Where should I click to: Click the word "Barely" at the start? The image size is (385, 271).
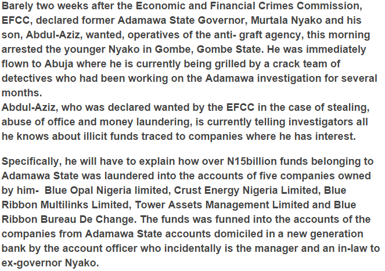(x=17, y=6)
